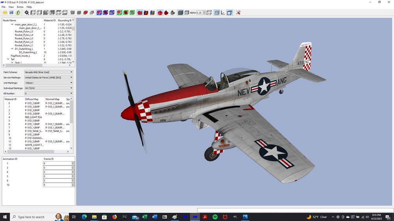Open the Paint Scheme dropdown
The width and height of the screenshot is (394, 221).
(x=49, y=72)
